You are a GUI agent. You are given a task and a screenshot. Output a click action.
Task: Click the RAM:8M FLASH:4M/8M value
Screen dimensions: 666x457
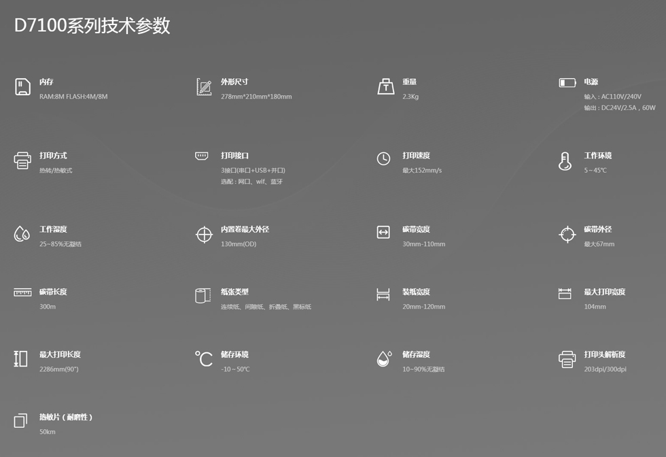click(x=73, y=97)
